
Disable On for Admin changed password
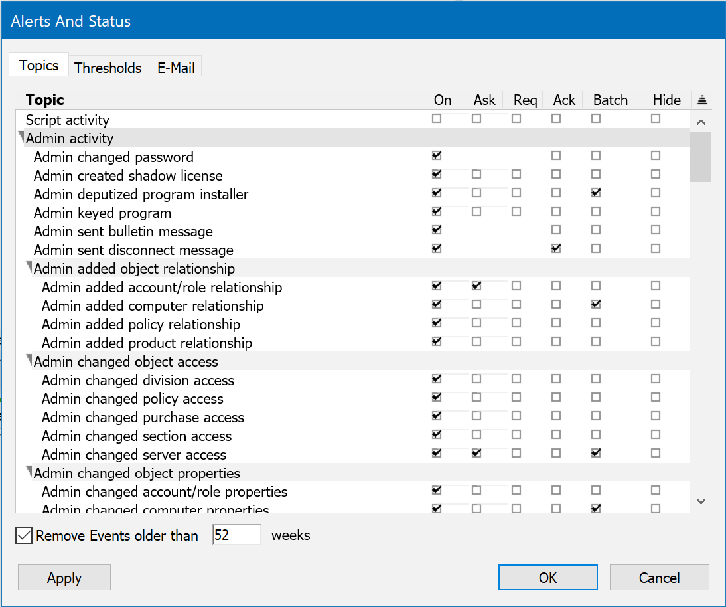pyautogui.click(x=437, y=156)
